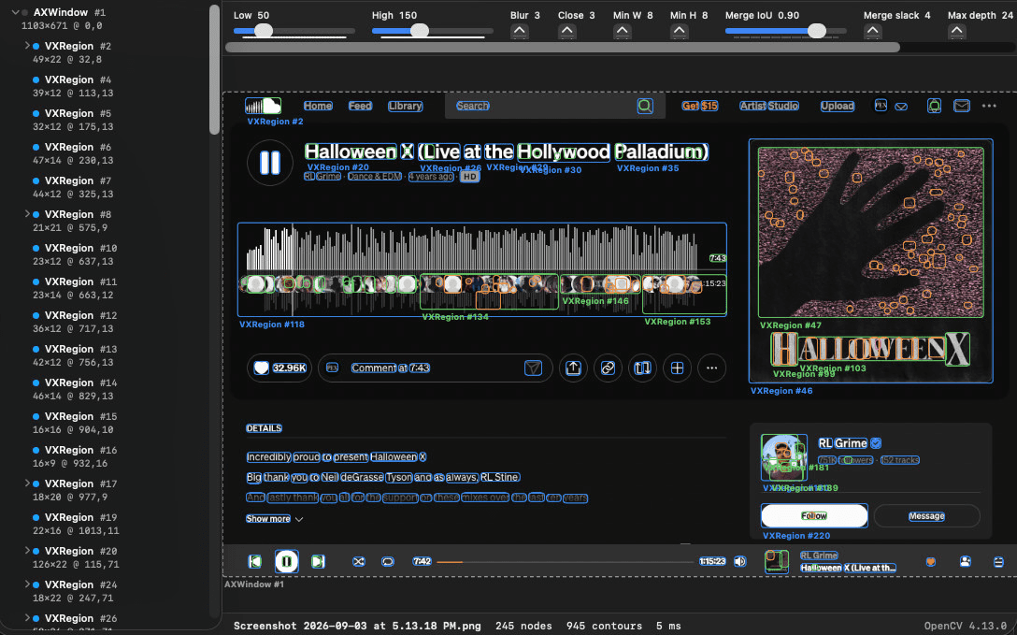The width and height of the screenshot is (1017, 635).
Task: Click the orange Get $15 link
Action: [x=700, y=106]
